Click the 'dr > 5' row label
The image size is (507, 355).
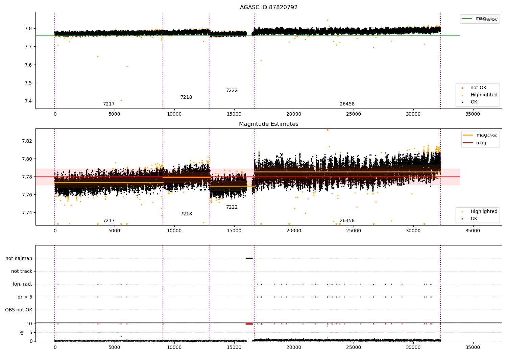pyautogui.click(x=25, y=297)
